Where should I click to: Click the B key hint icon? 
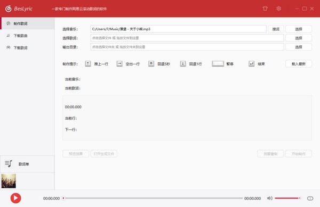click(x=151, y=64)
